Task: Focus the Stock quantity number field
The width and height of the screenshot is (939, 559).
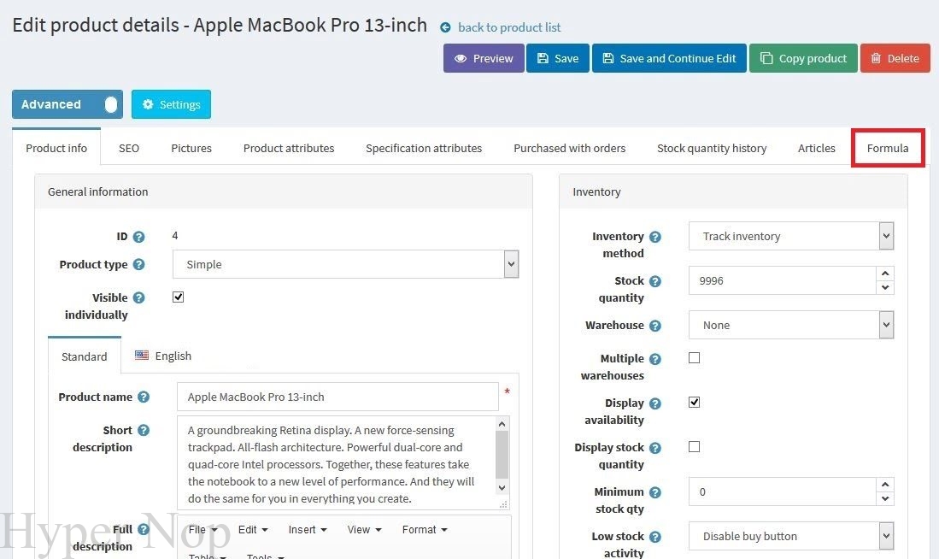Action: (x=783, y=280)
